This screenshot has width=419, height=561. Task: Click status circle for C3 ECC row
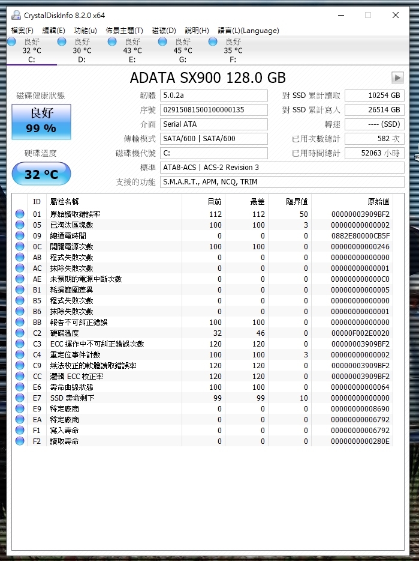20,344
